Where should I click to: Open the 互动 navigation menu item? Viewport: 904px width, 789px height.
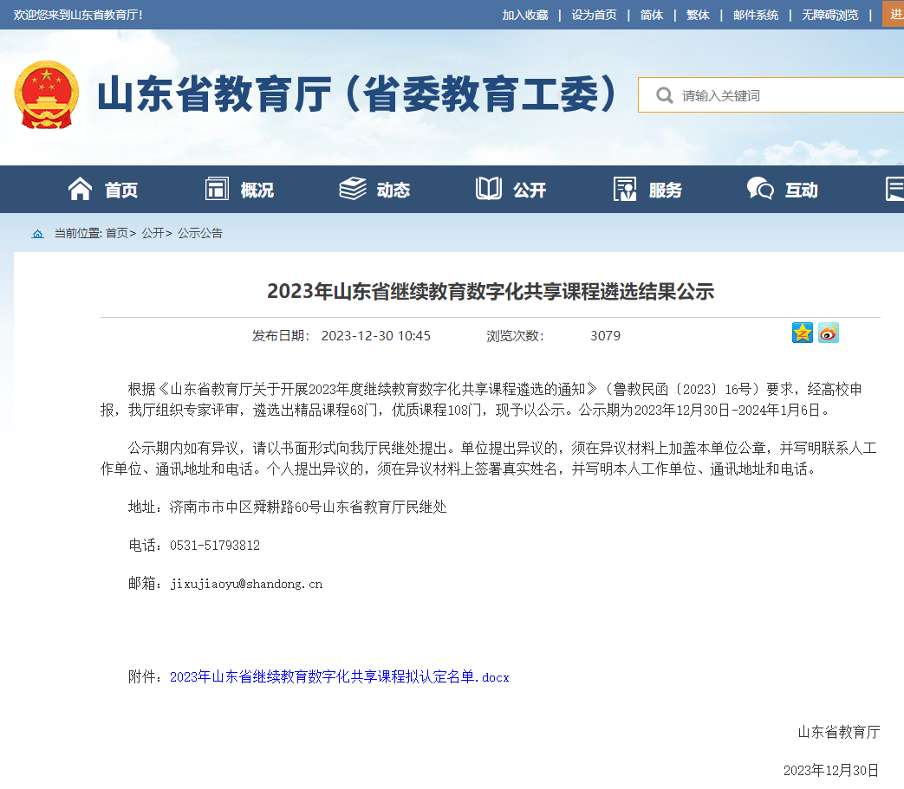802,190
